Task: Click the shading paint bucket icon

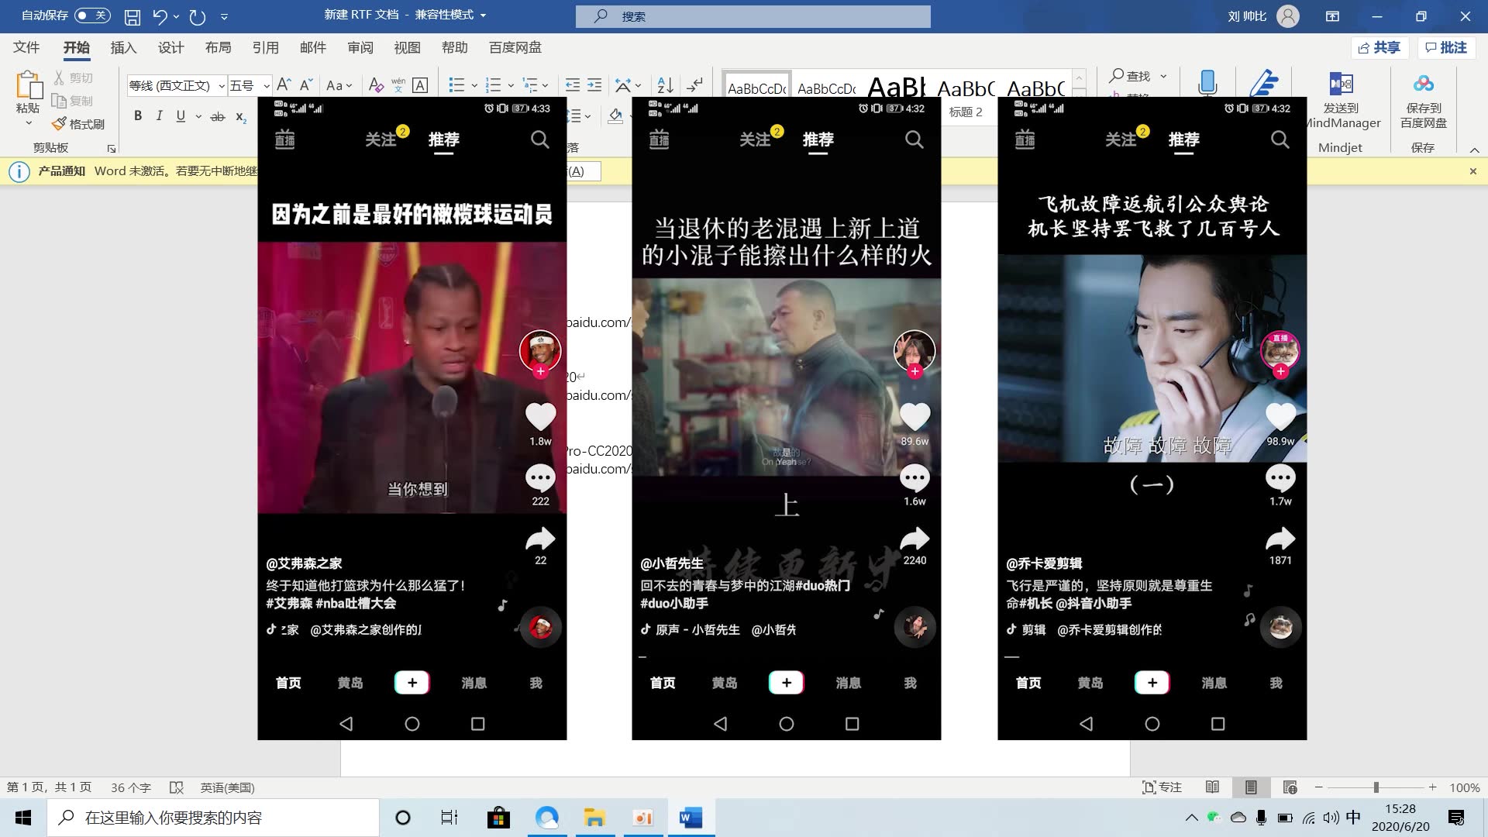Action: tap(615, 116)
